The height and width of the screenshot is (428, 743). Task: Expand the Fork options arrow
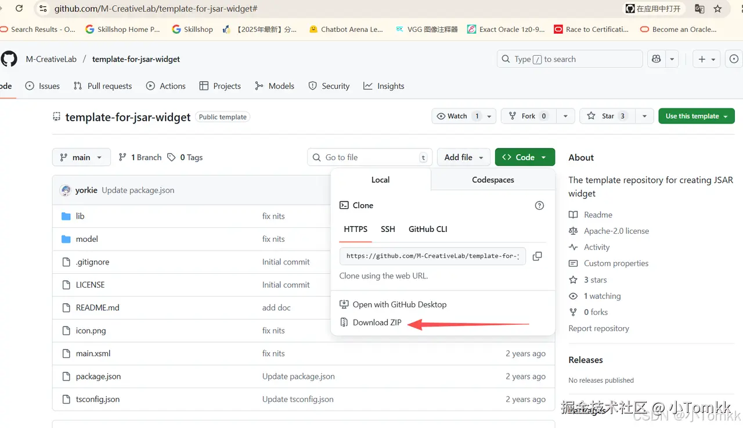point(565,116)
